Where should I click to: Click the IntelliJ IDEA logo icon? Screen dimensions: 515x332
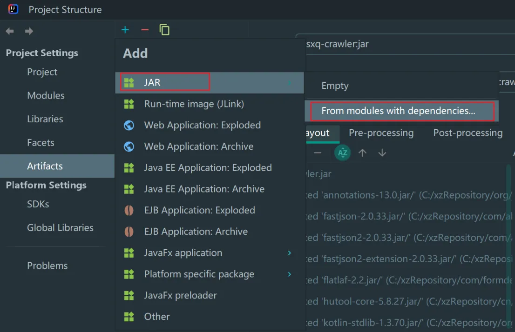tap(13, 9)
